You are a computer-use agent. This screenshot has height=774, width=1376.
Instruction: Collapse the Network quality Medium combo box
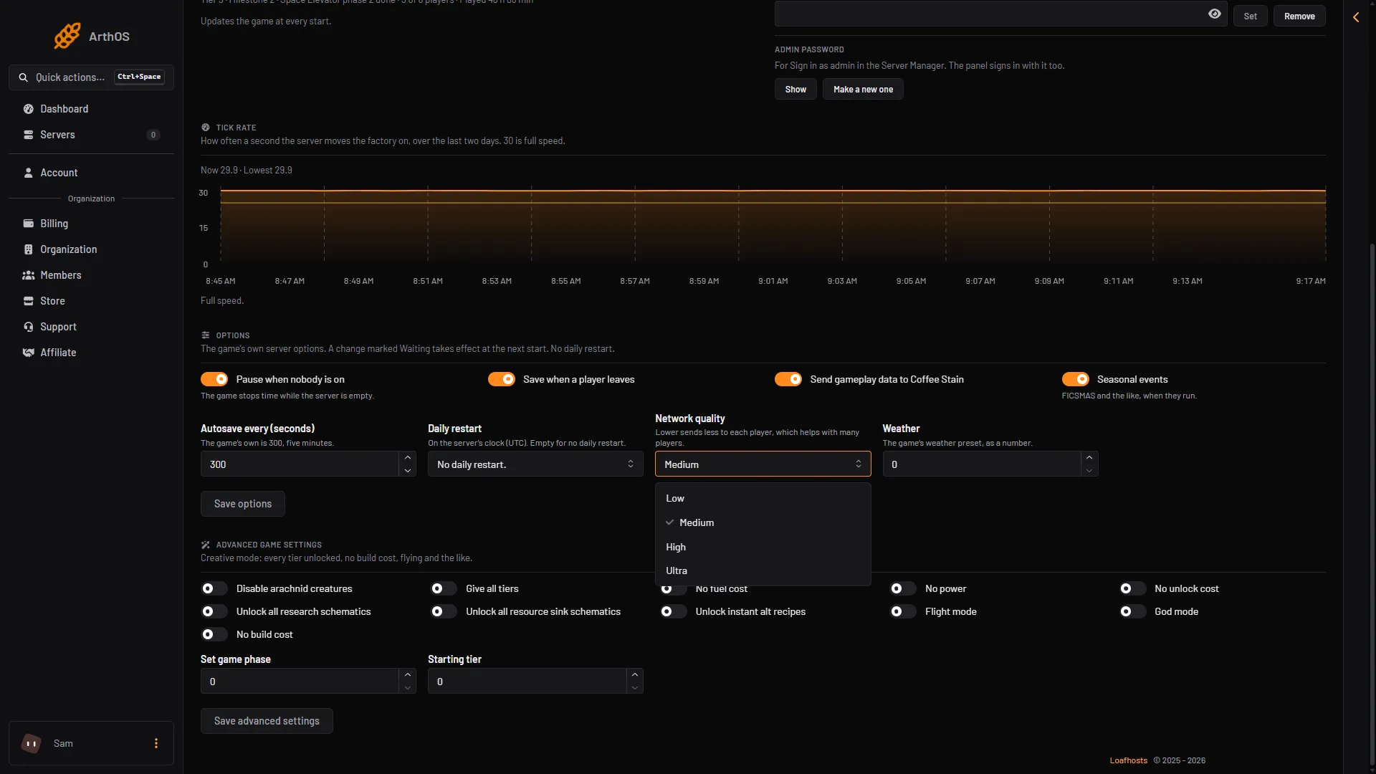tap(763, 464)
